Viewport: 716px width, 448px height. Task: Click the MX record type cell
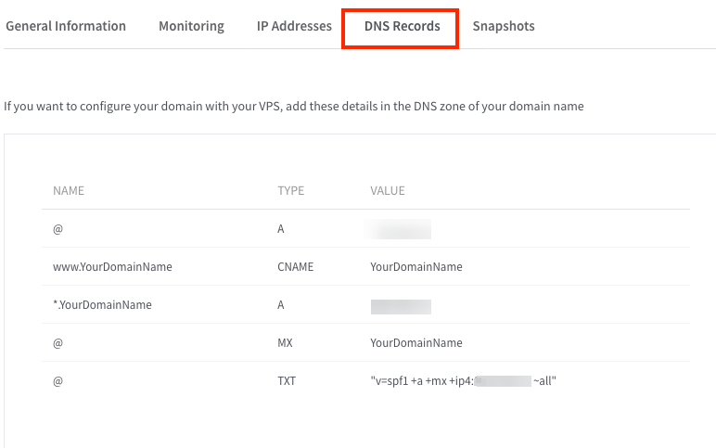click(286, 343)
